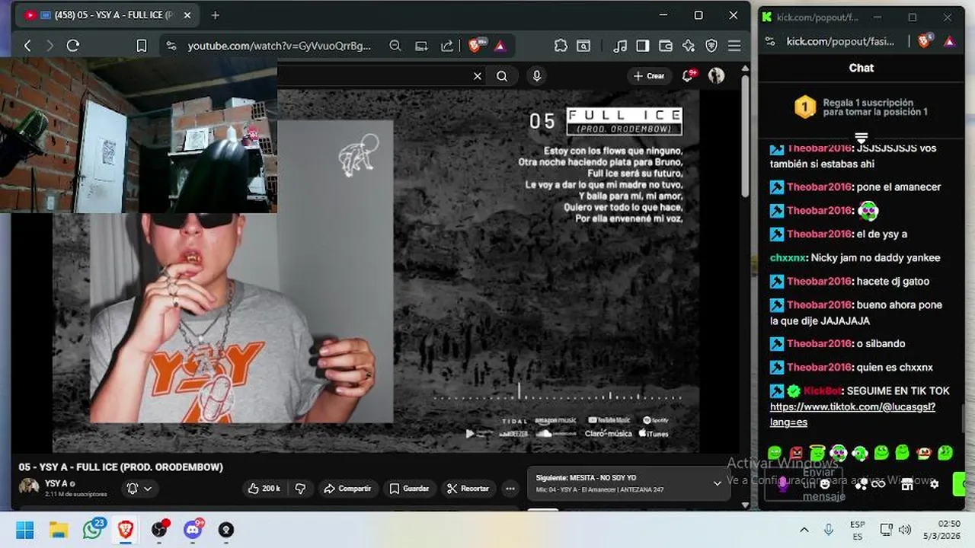Insert the angry red Kick emote
This screenshot has width=975, height=548.
[x=796, y=453]
